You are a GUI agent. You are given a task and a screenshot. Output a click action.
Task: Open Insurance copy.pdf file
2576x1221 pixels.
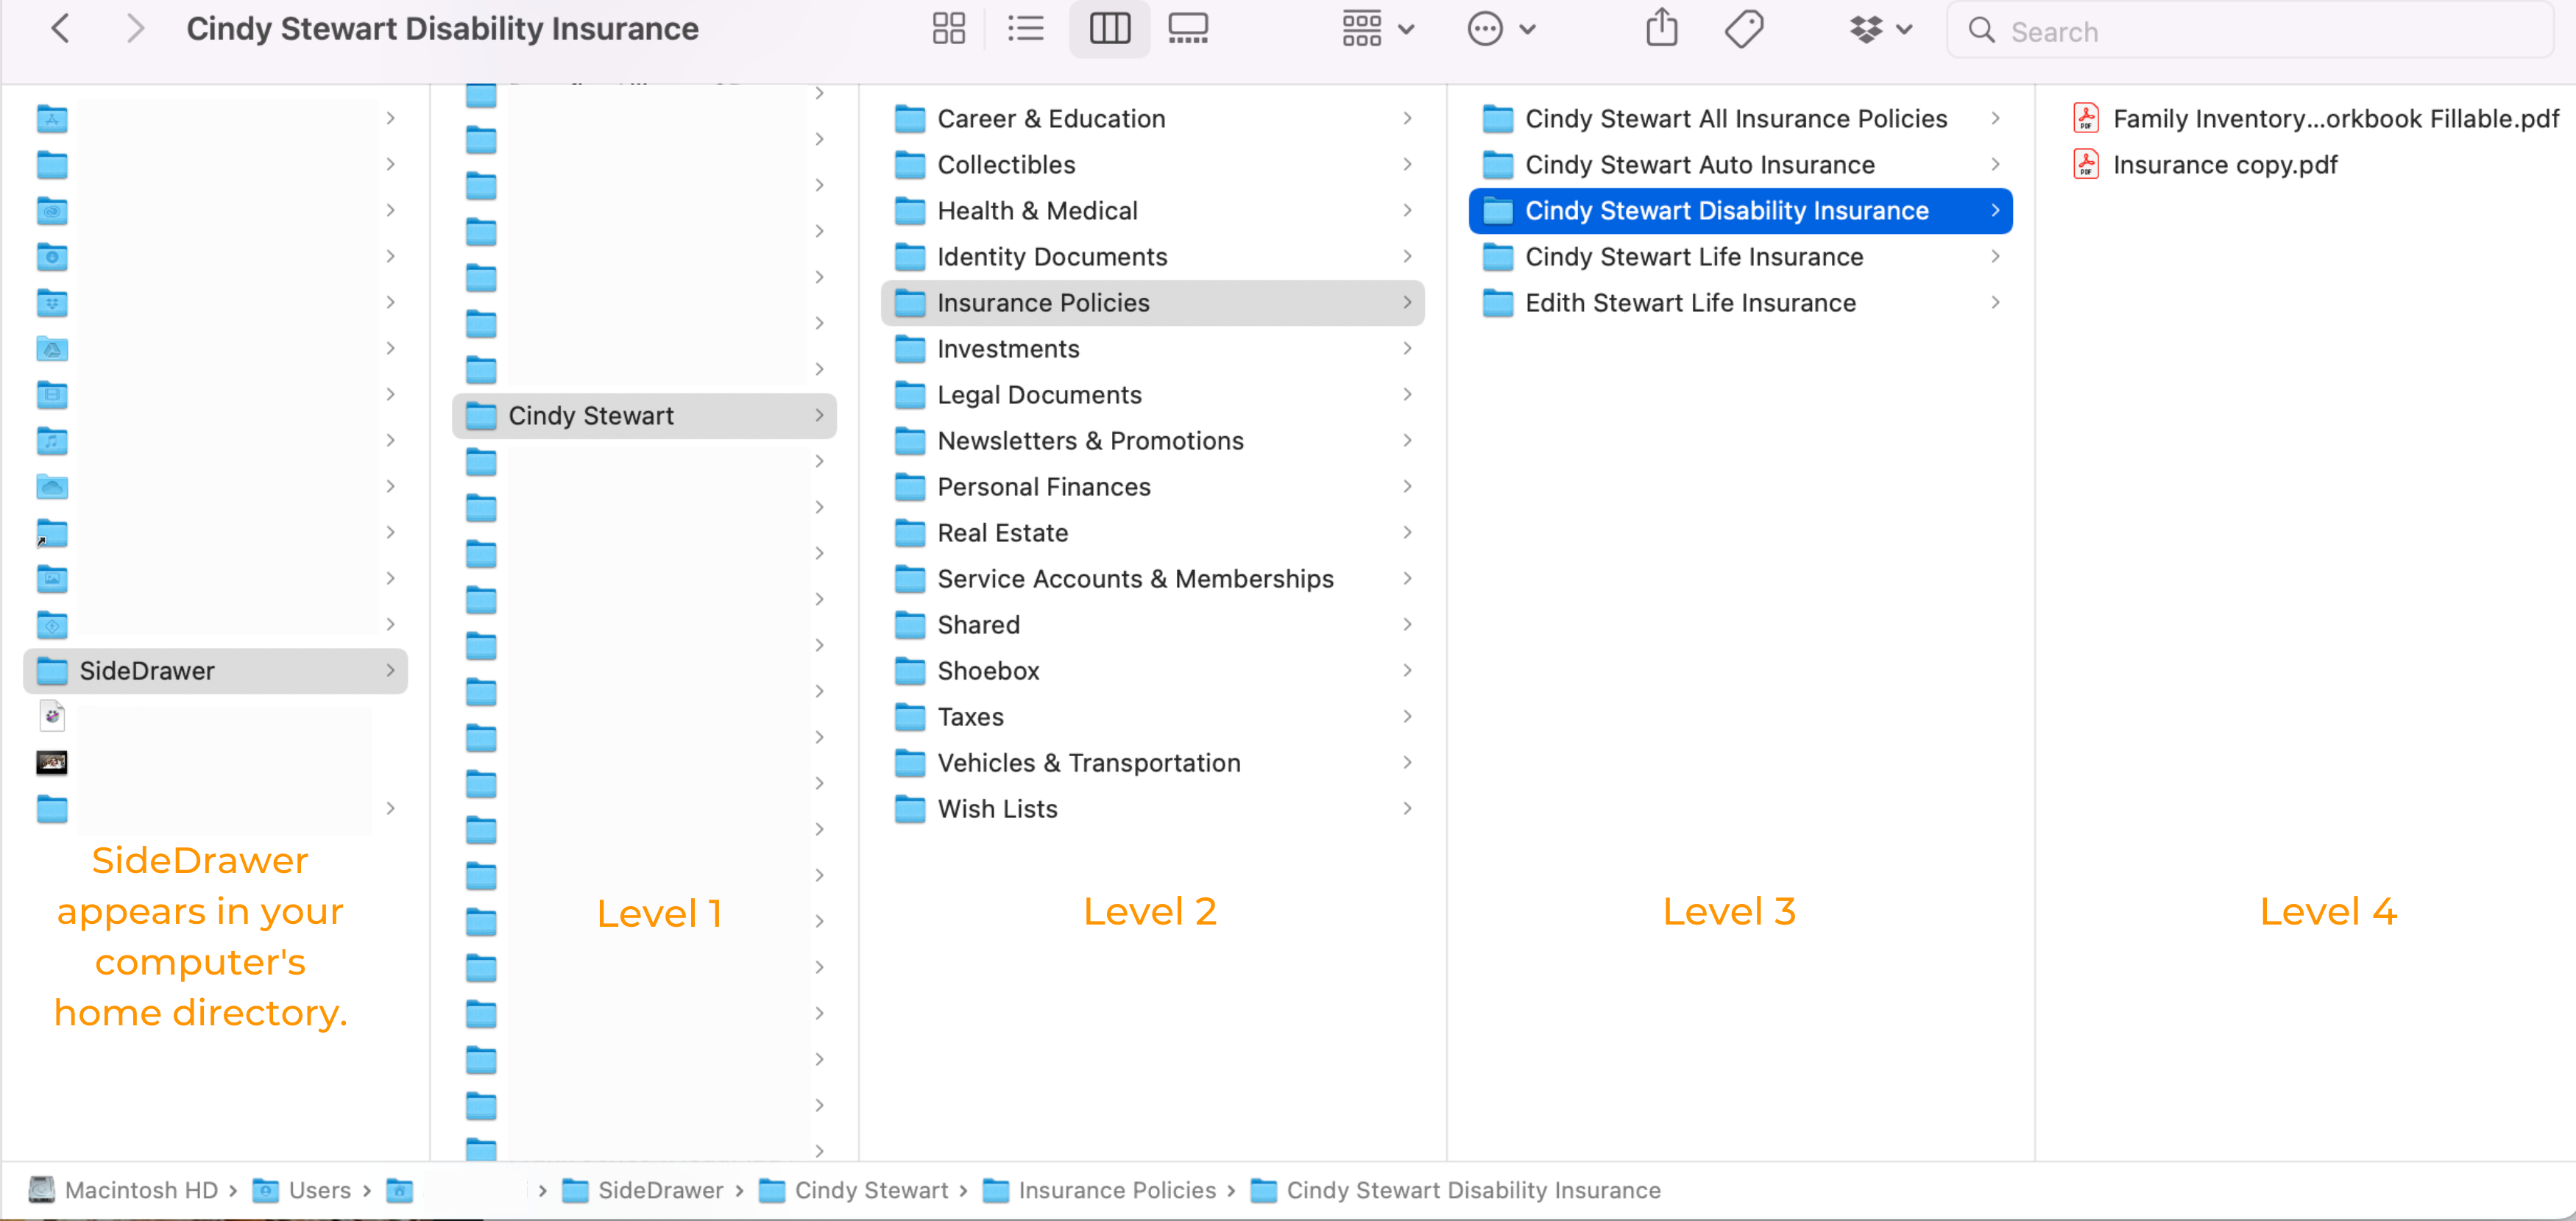click(2224, 165)
